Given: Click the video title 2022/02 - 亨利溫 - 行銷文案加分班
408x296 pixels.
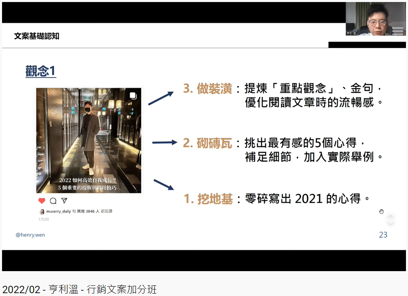Looking at the screenshot, I should (80, 289).
